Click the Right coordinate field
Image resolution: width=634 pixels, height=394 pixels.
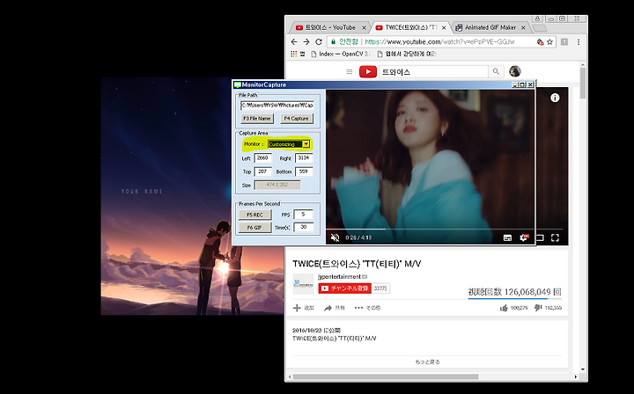tap(304, 158)
